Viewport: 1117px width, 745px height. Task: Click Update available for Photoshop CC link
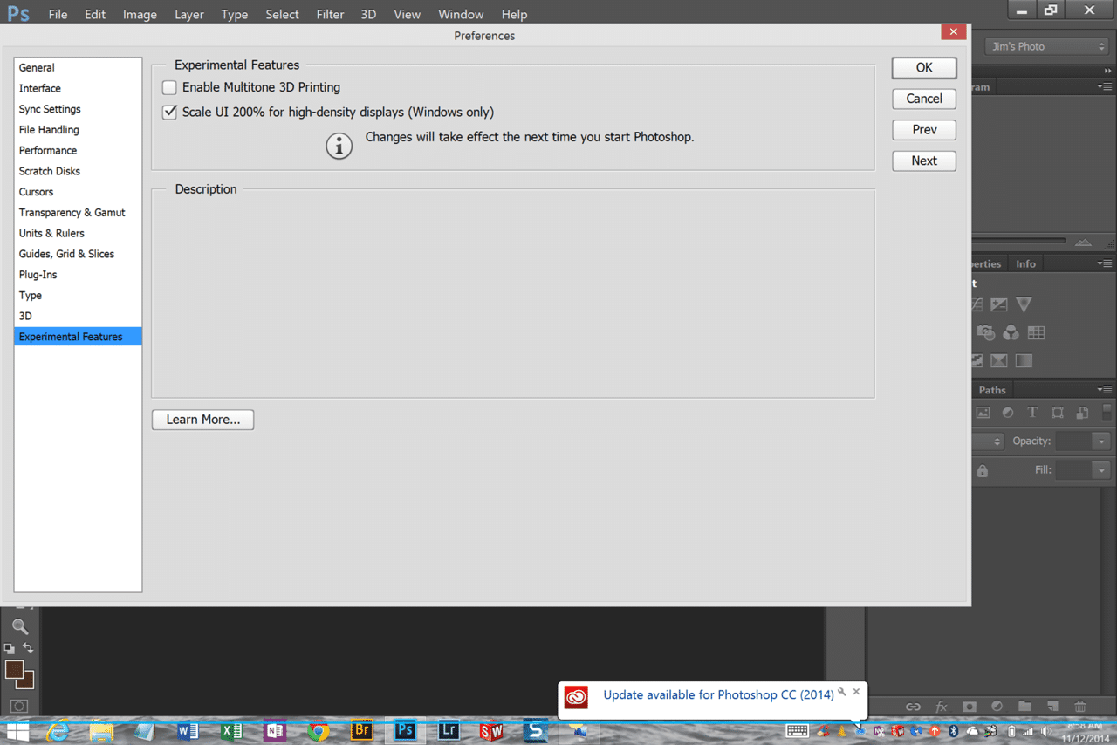pos(718,695)
